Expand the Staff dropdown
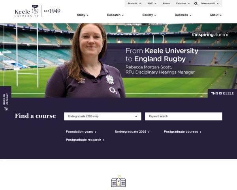This screenshot has width=237, height=190. click(x=152, y=3)
